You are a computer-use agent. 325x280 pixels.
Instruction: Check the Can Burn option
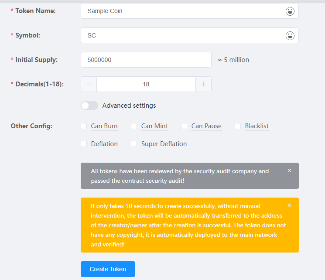tap(84, 126)
